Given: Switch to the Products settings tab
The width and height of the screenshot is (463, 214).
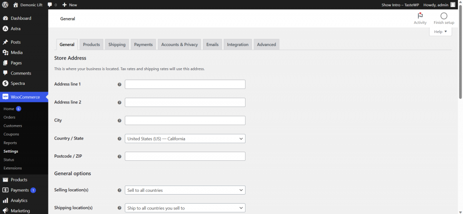Looking at the screenshot, I should click(x=91, y=45).
